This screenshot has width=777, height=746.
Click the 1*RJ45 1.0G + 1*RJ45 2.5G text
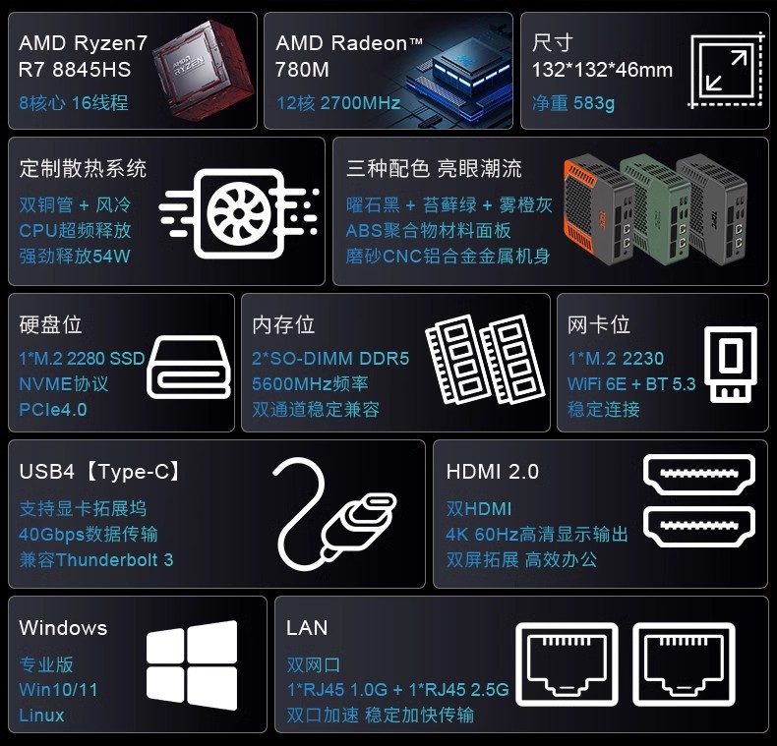tap(398, 689)
